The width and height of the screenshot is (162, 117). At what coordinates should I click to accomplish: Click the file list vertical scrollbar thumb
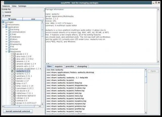(146, 77)
